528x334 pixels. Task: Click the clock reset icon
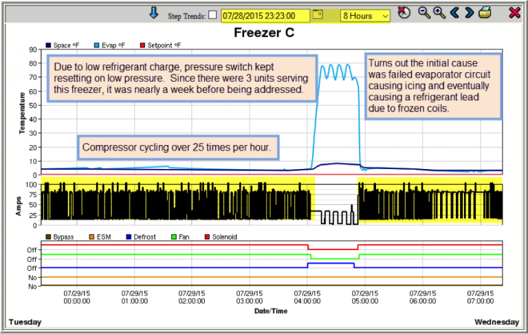(x=404, y=12)
